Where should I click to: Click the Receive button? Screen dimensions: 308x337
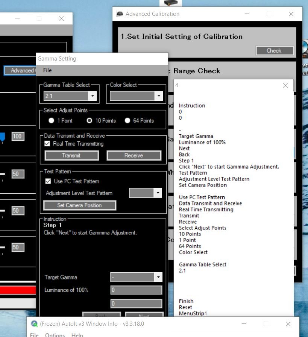(x=134, y=155)
